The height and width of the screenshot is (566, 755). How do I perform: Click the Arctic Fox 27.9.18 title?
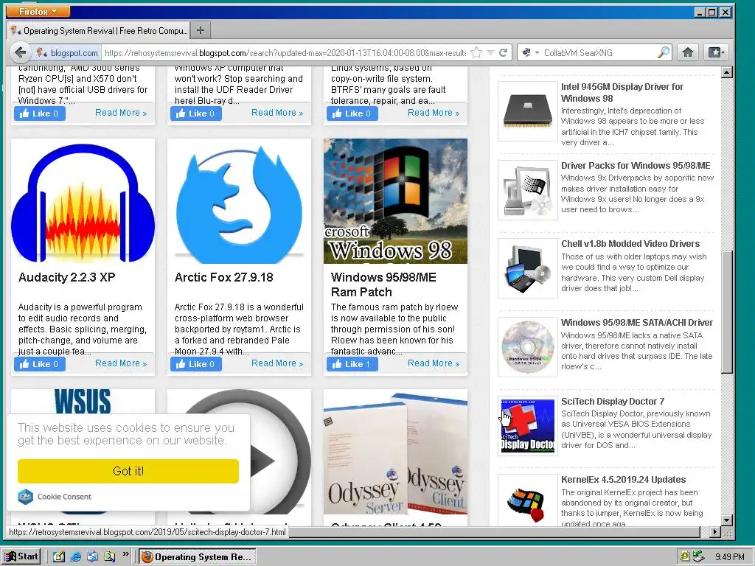[x=224, y=277]
